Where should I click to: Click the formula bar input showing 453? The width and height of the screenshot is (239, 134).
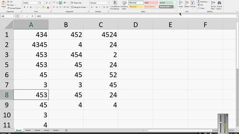click(x=136, y=16)
